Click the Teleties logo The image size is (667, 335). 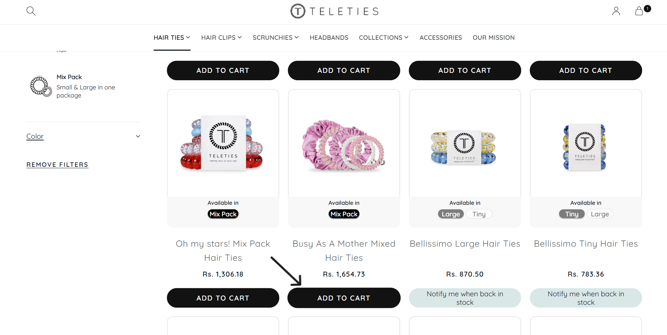tap(334, 11)
